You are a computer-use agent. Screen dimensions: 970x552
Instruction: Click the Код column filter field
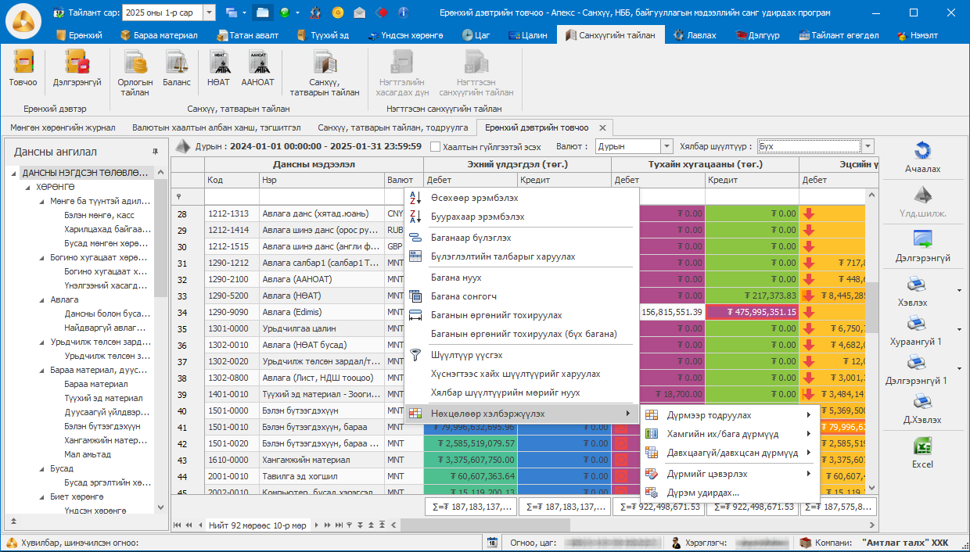coord(232,196)
